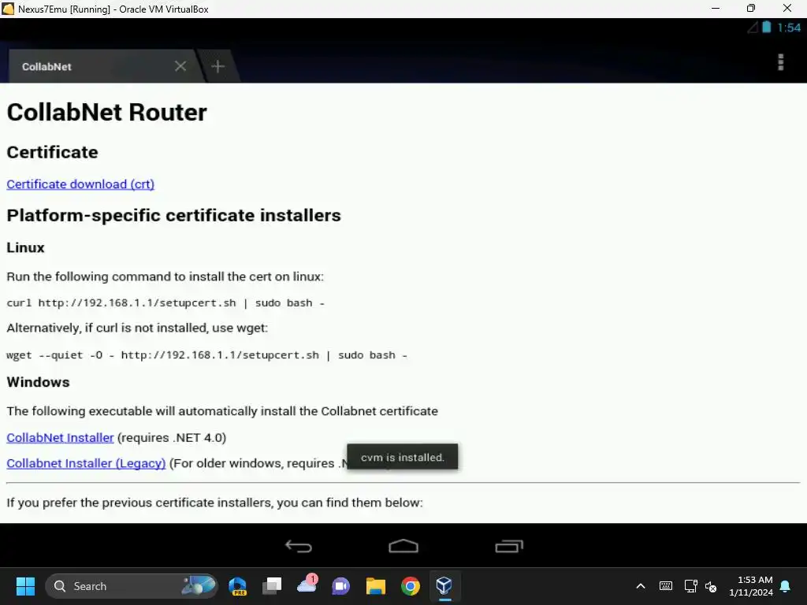The width and height of the screenshot is (807, 605).
Task: Open the Windows Start menu
Action: pos(25,586)
